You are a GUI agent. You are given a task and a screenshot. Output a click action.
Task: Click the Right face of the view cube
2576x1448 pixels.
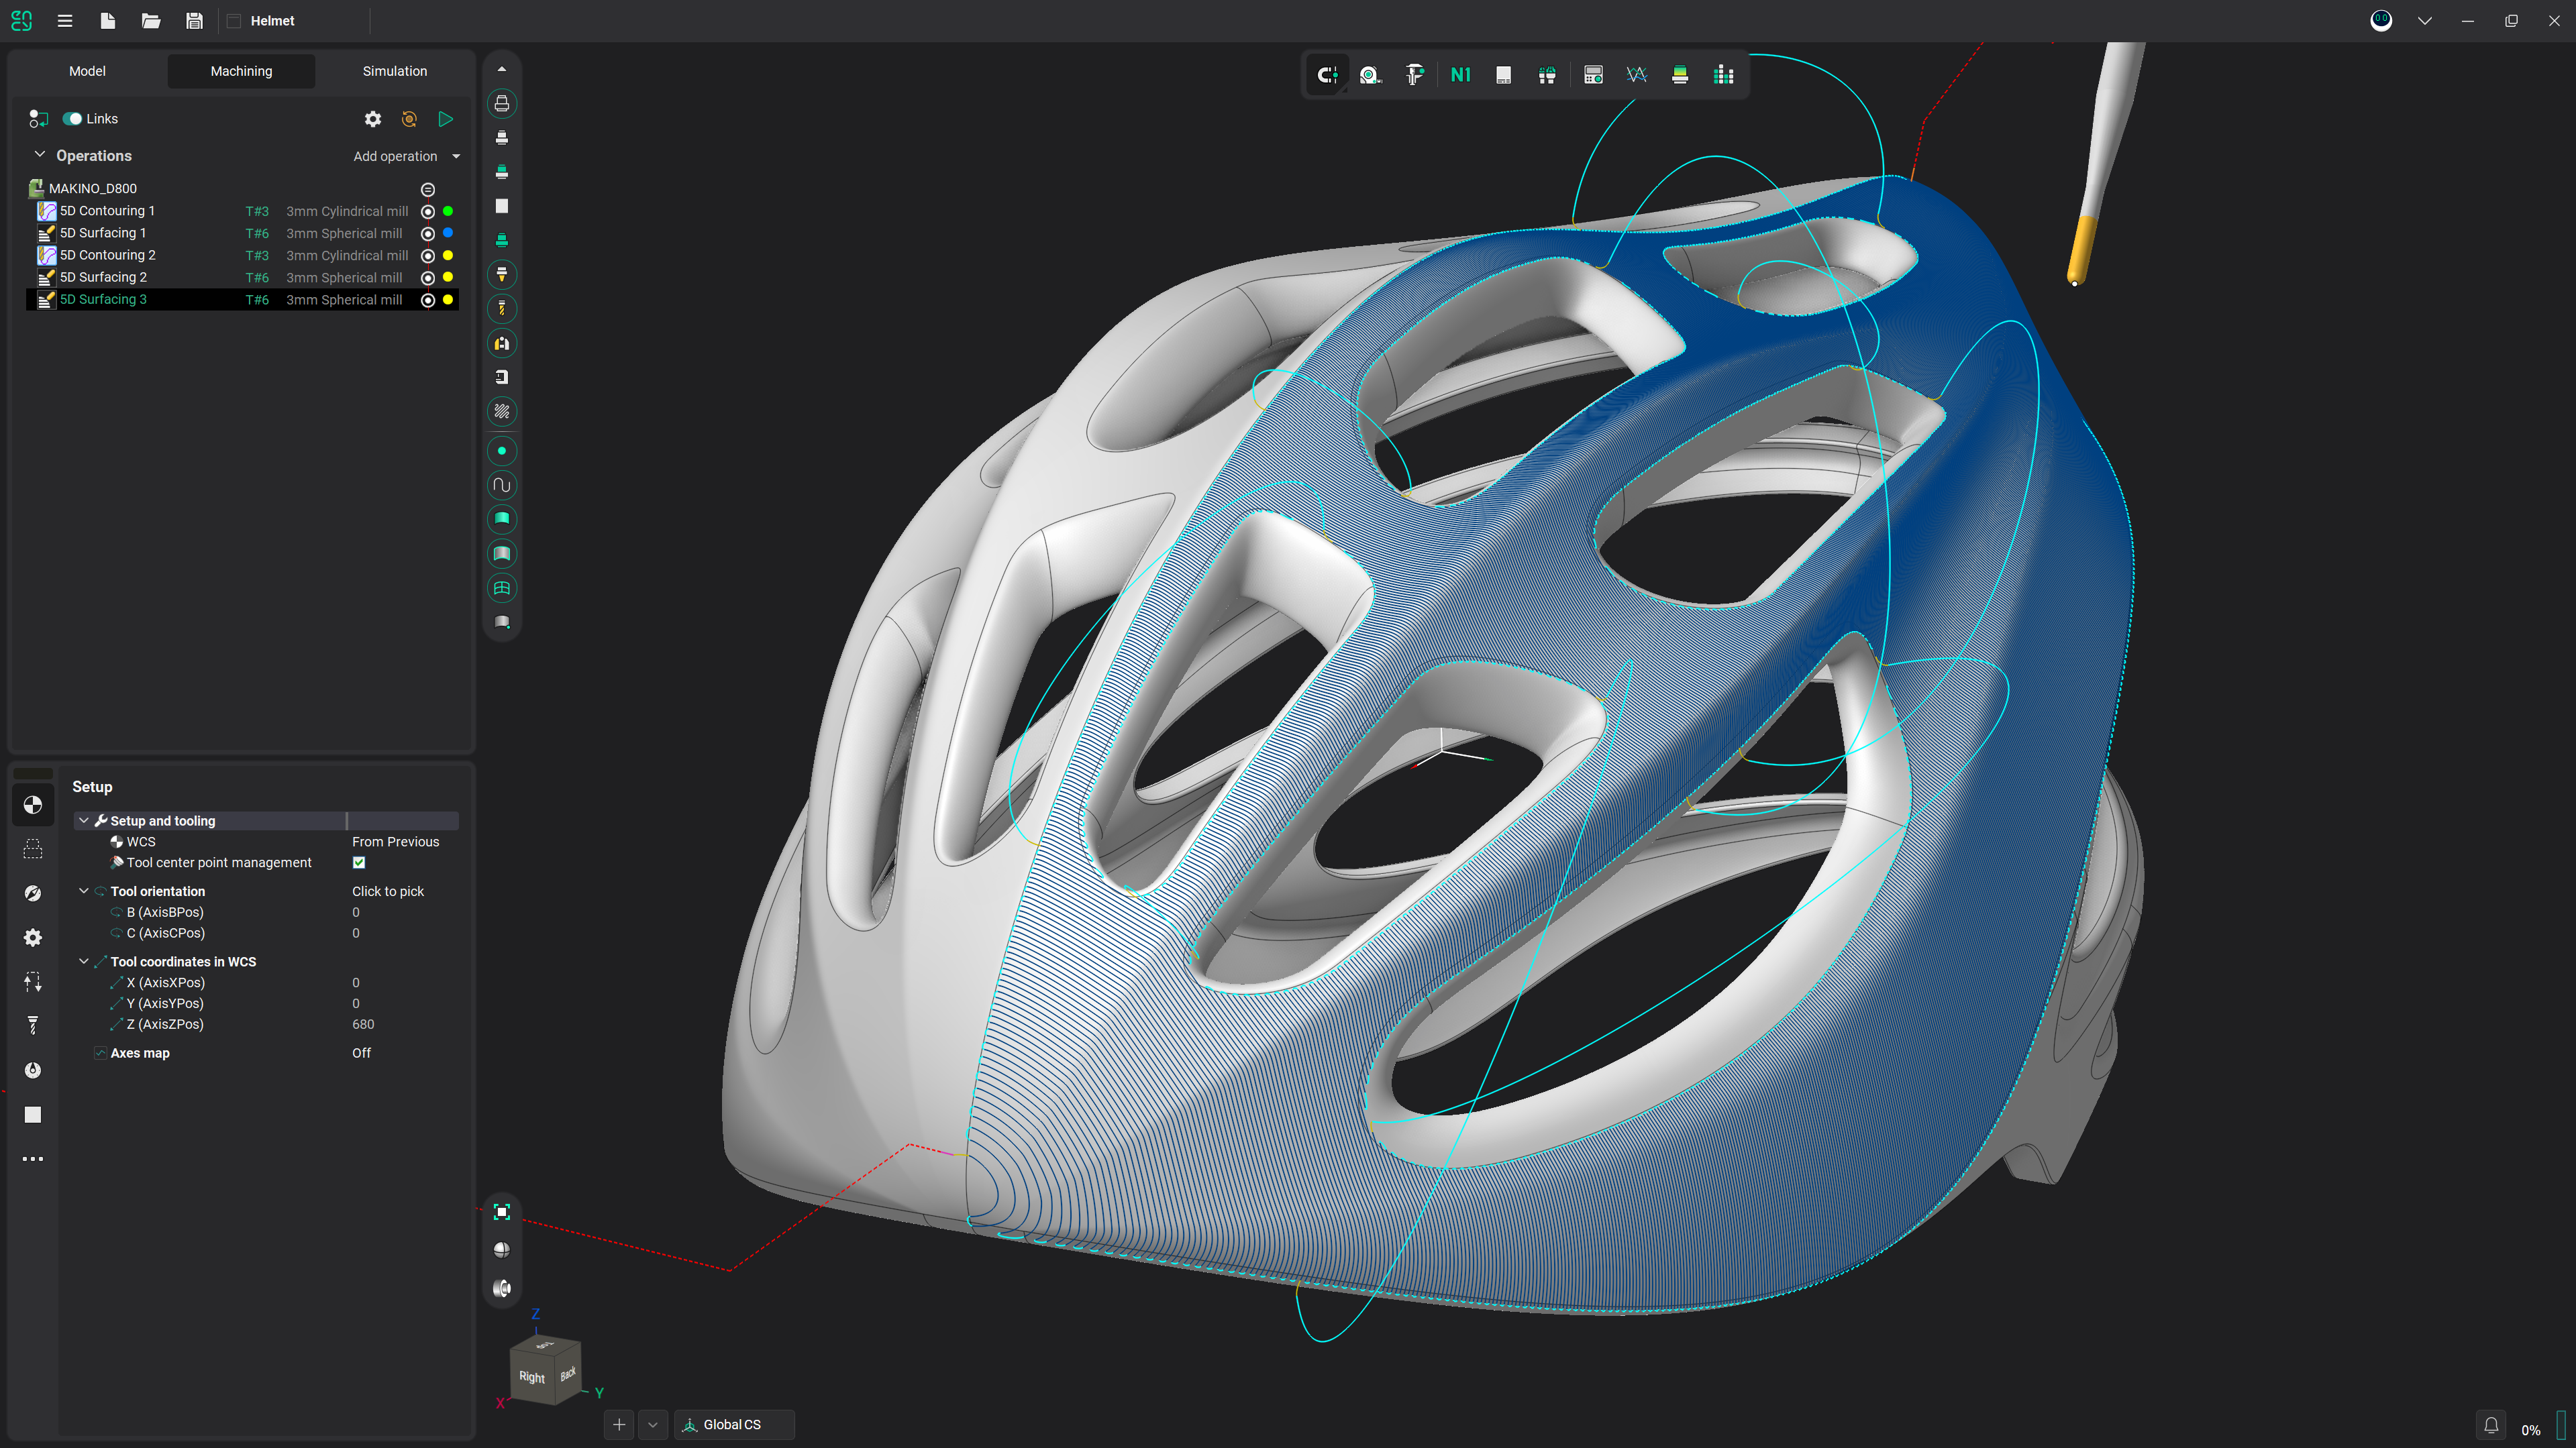pyautogui.click(x=533, y=1377)
